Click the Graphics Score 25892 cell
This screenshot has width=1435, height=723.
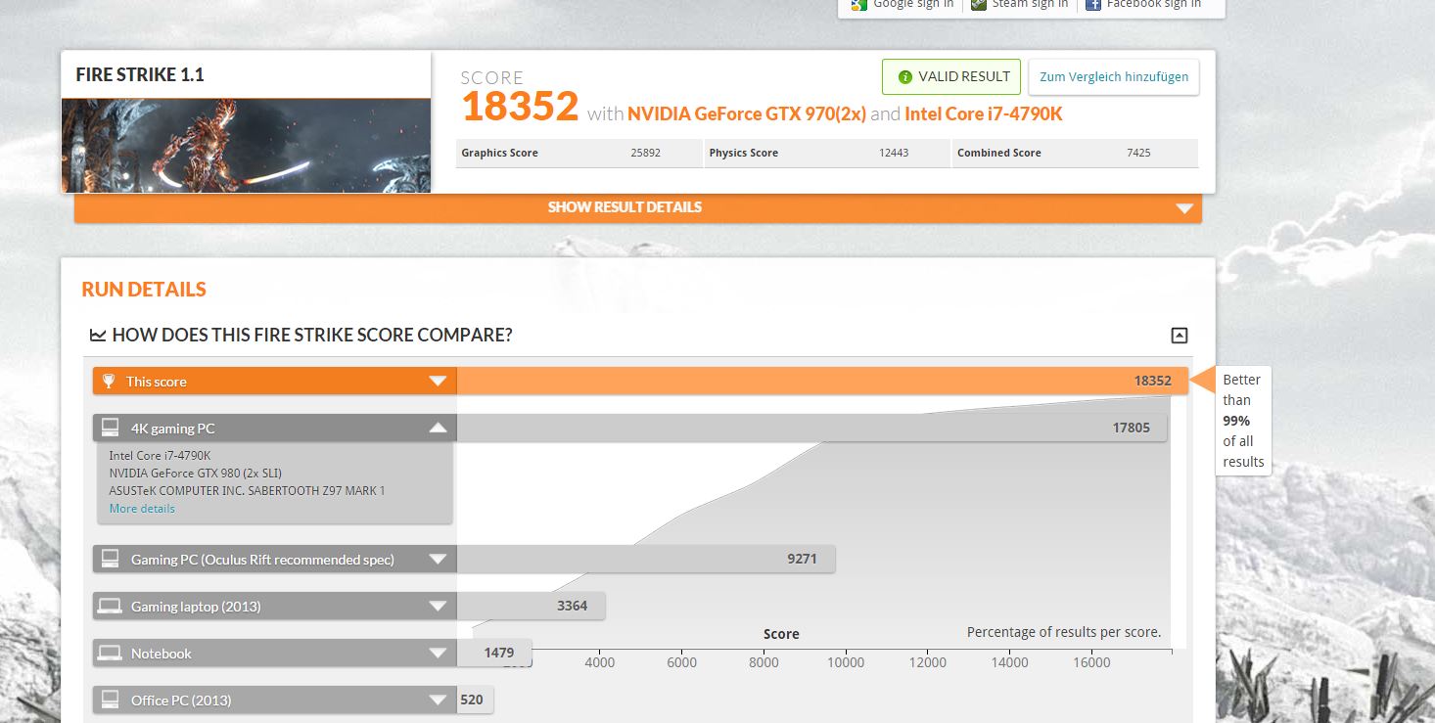tap(579, 153)
